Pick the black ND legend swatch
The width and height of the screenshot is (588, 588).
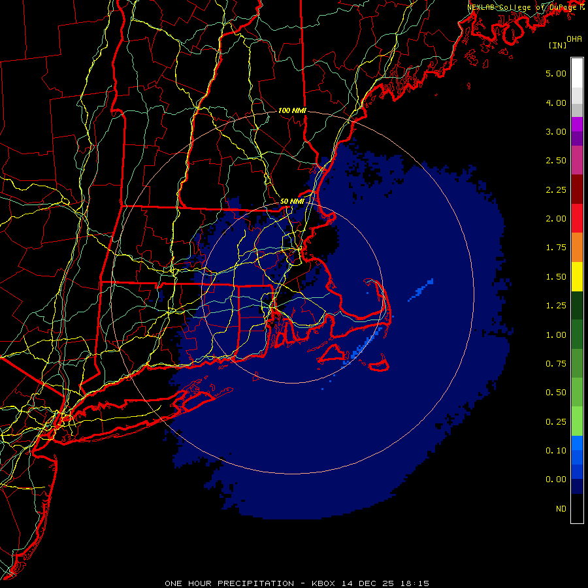(577, 508)
